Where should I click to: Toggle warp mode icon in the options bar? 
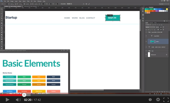click(84, 4)
